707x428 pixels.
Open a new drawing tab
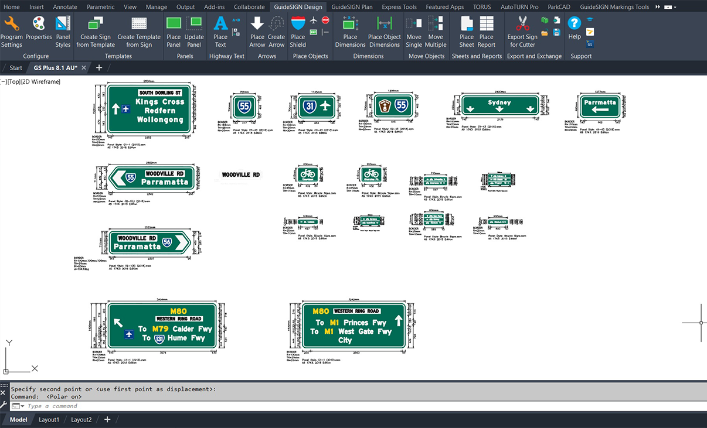[x=99, y=67]
